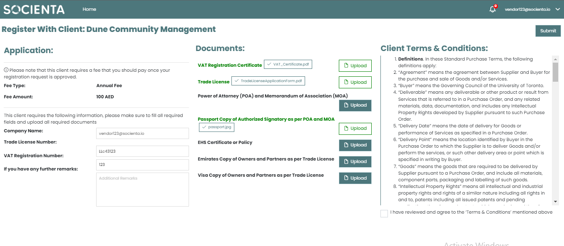Open the VAT_Certificate.pdf file chip
The height and width of the screenshot is (246, 564).
pyautogui.click(x=288, y=64)
